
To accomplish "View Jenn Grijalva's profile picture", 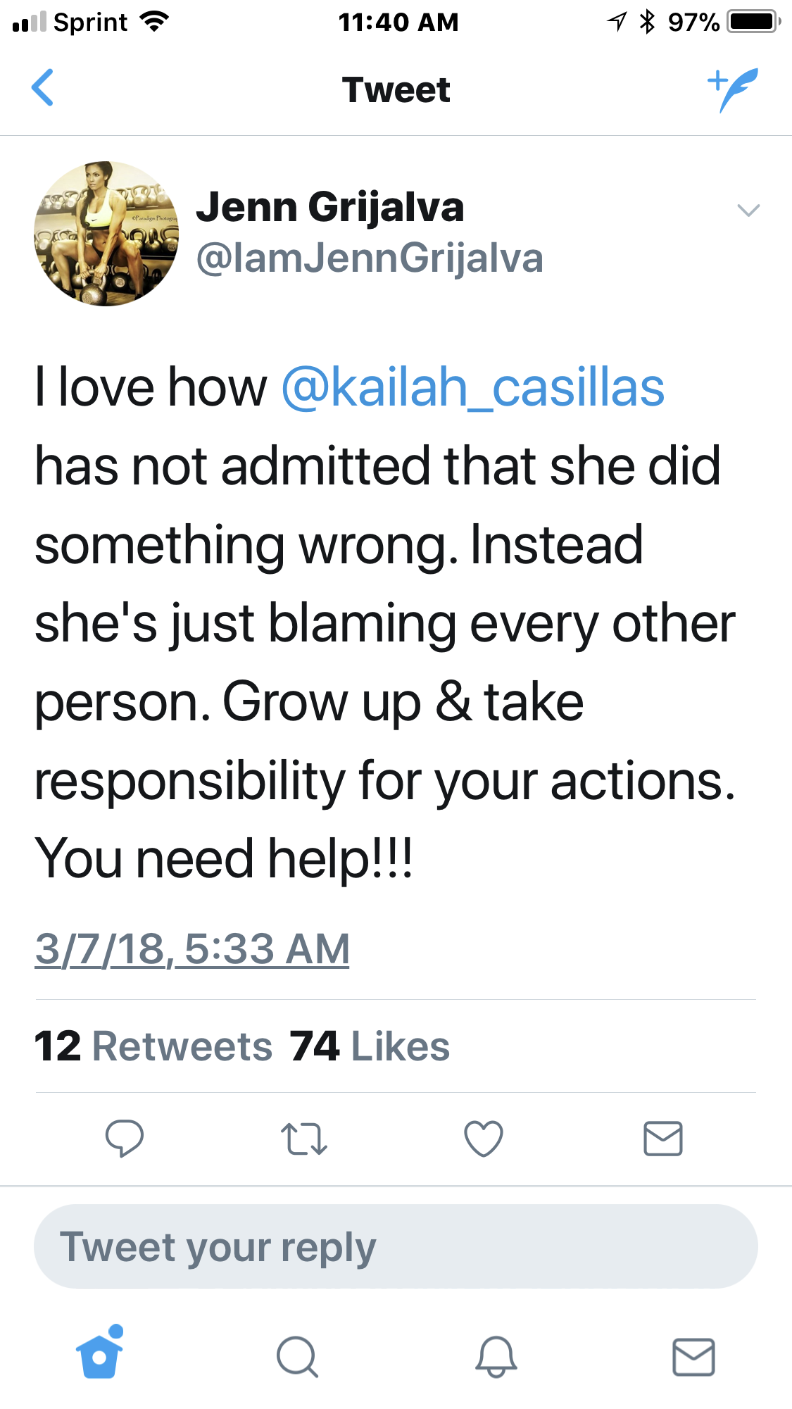I will (106, 234).
